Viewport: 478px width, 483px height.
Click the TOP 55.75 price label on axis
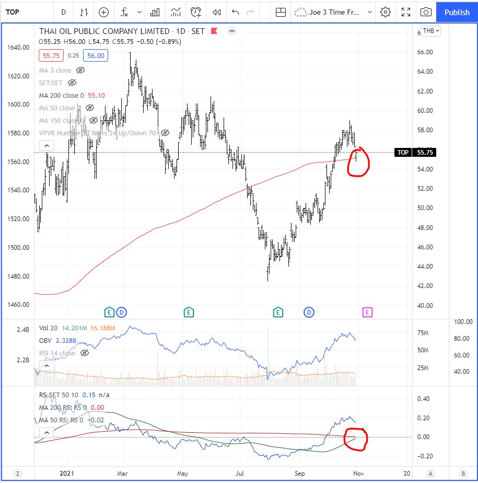415,152
